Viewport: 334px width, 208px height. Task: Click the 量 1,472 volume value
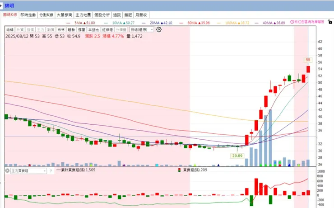(135, 36)
